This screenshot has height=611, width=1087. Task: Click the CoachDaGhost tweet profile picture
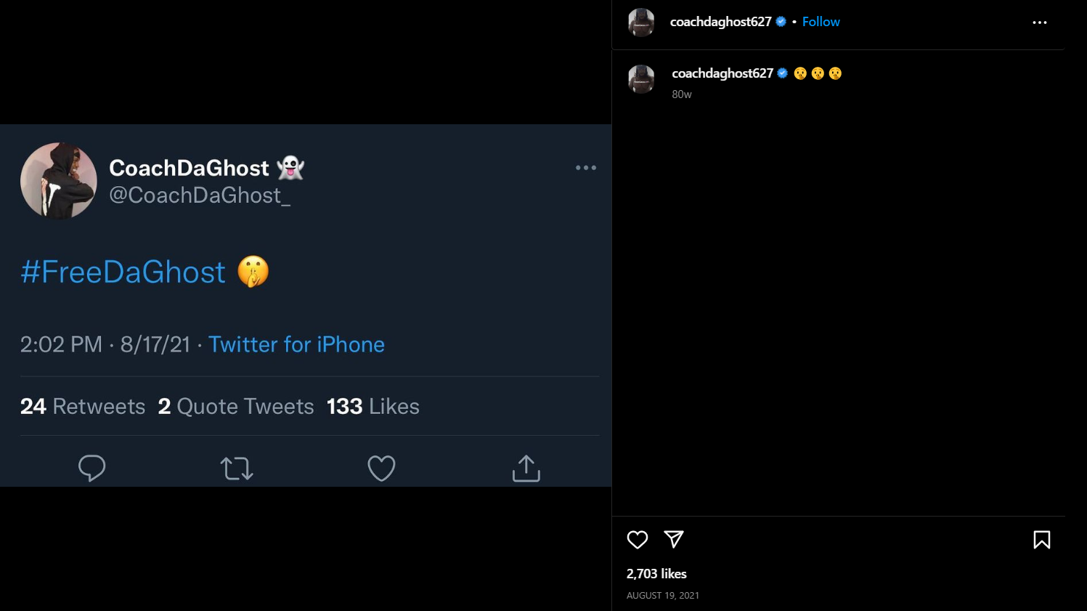pyautogui.click(x=59, y=181)
